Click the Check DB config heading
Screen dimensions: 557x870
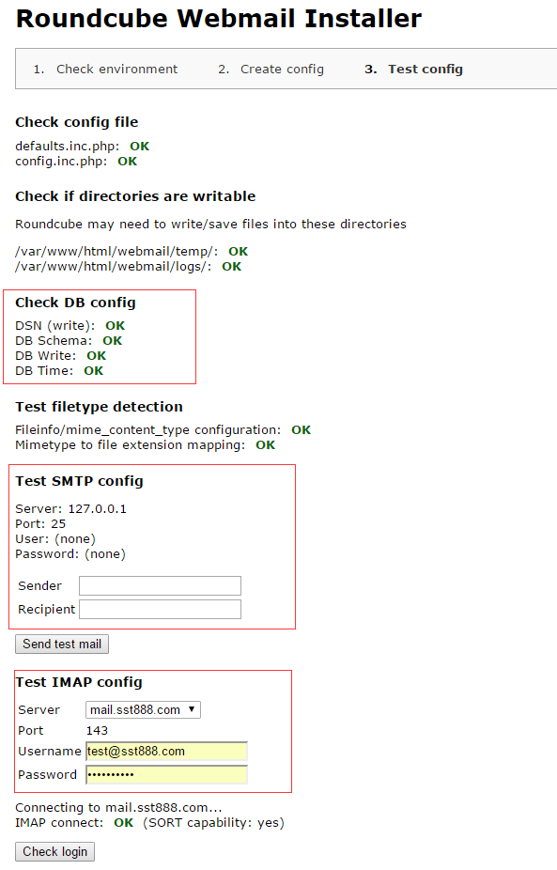click(75, 303)
